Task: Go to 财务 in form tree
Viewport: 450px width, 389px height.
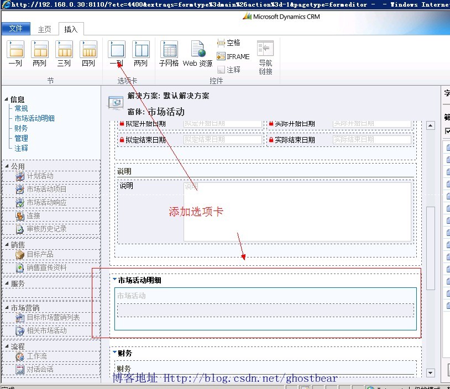Action: pyautogui.click(x=21, y=128)
